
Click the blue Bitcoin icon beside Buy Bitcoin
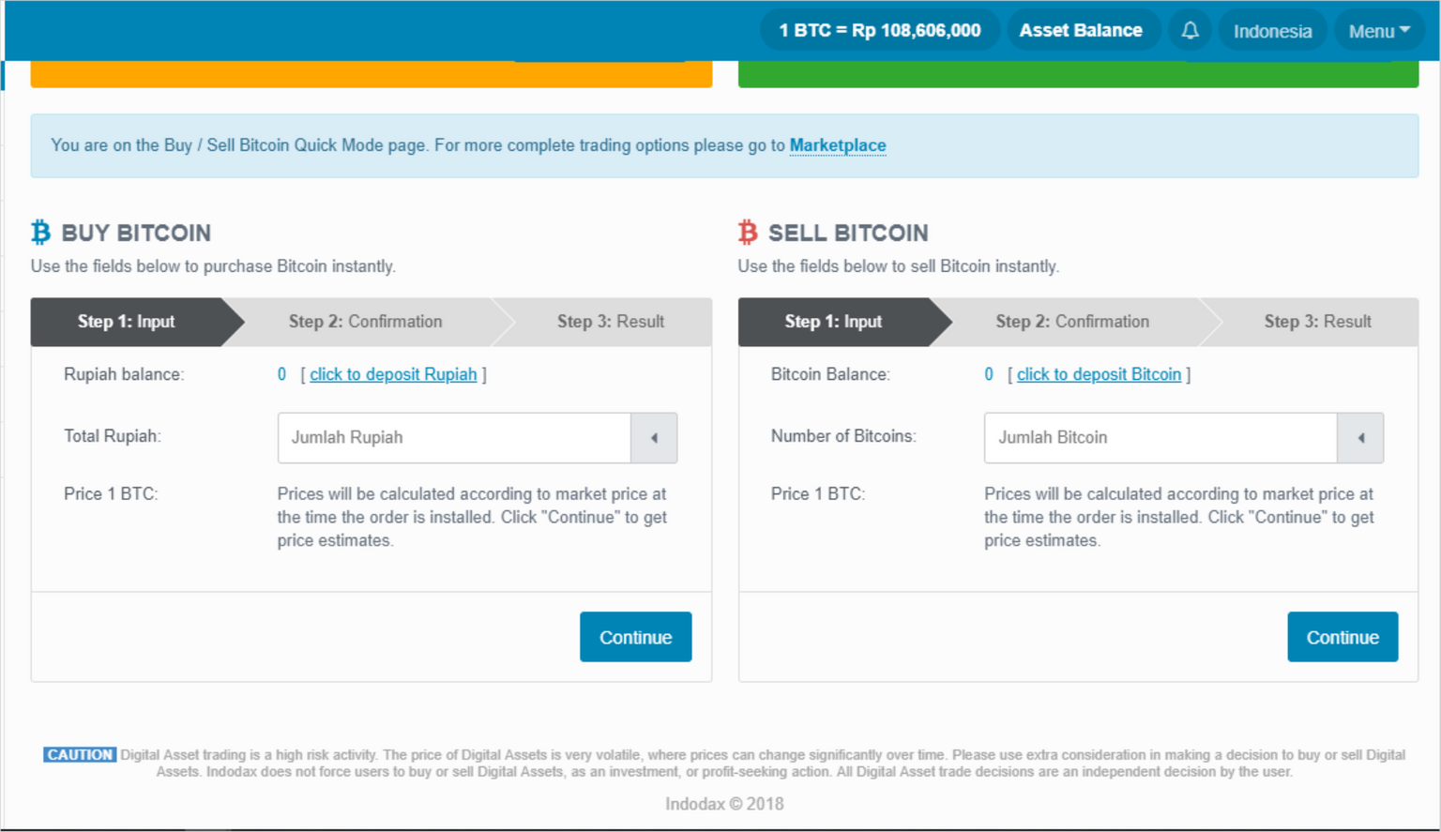[40, 232]
